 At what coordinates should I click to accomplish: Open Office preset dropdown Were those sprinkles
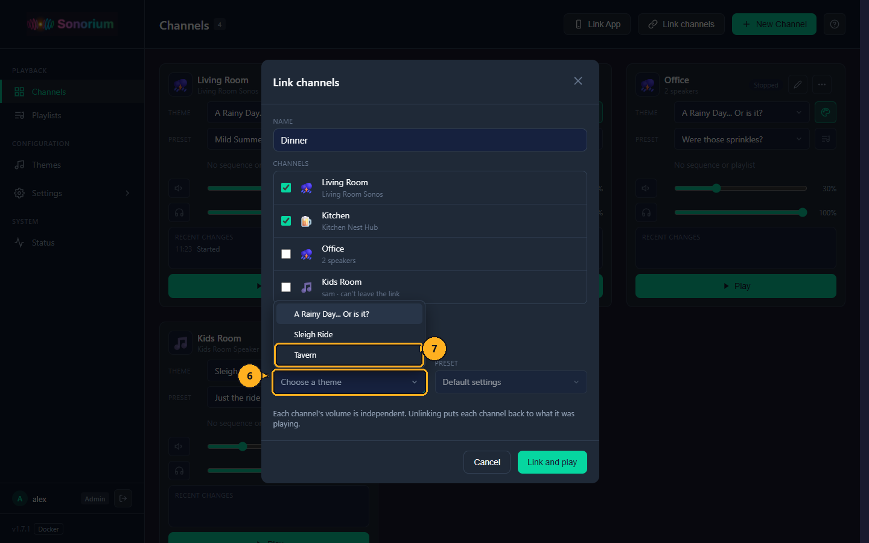(x=742, y=139)
